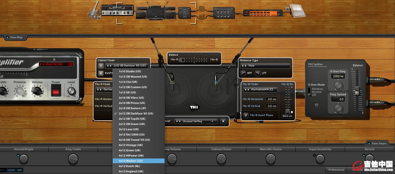Click the splitter swap channels icon
Image resolution: width=395 pixels, height=174 pixels.
[316, 105]
